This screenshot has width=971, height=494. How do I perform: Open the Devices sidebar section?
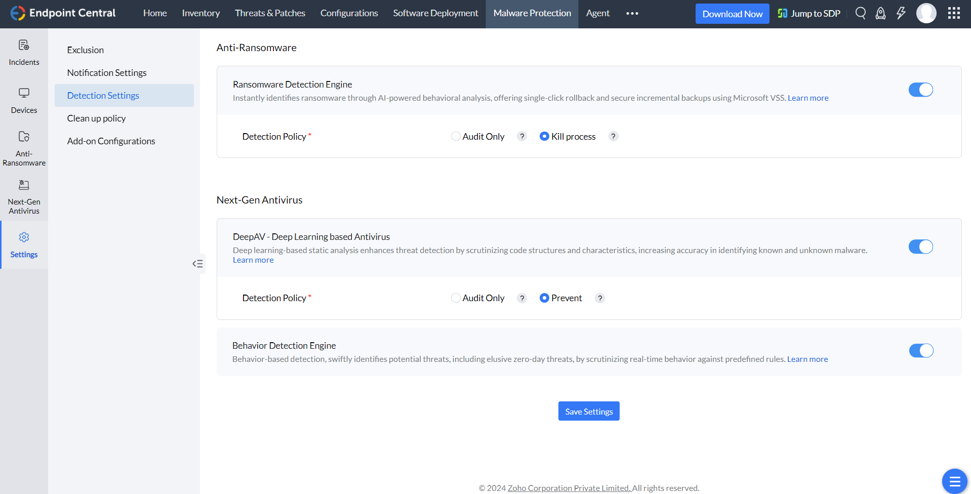tap(24, 101)
